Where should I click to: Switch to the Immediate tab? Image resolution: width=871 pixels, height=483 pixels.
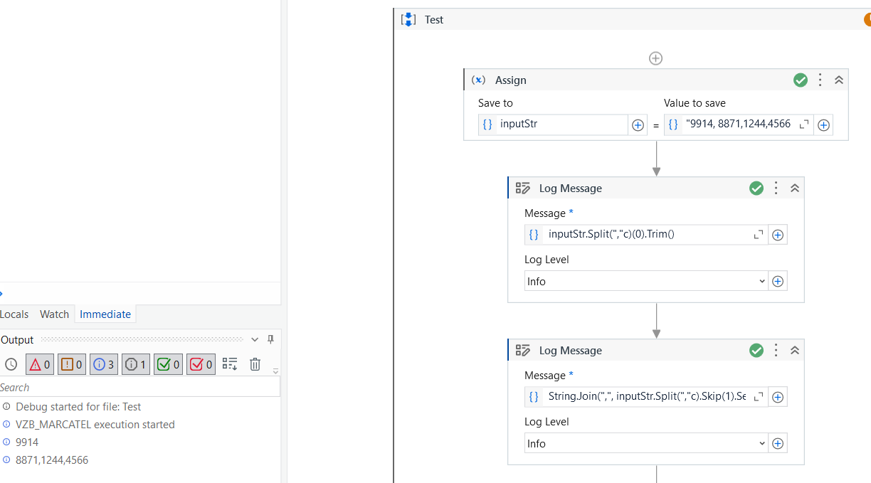[x=105, y=314]
